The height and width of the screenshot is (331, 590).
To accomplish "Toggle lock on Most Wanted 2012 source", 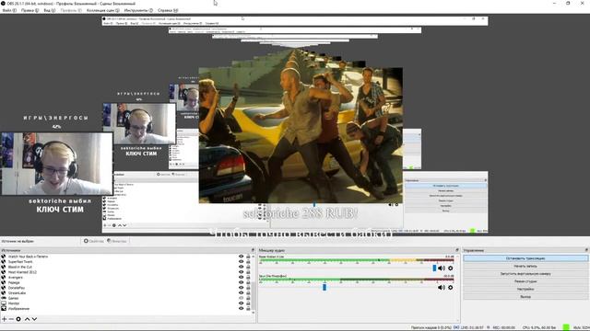I will [248, 272].
